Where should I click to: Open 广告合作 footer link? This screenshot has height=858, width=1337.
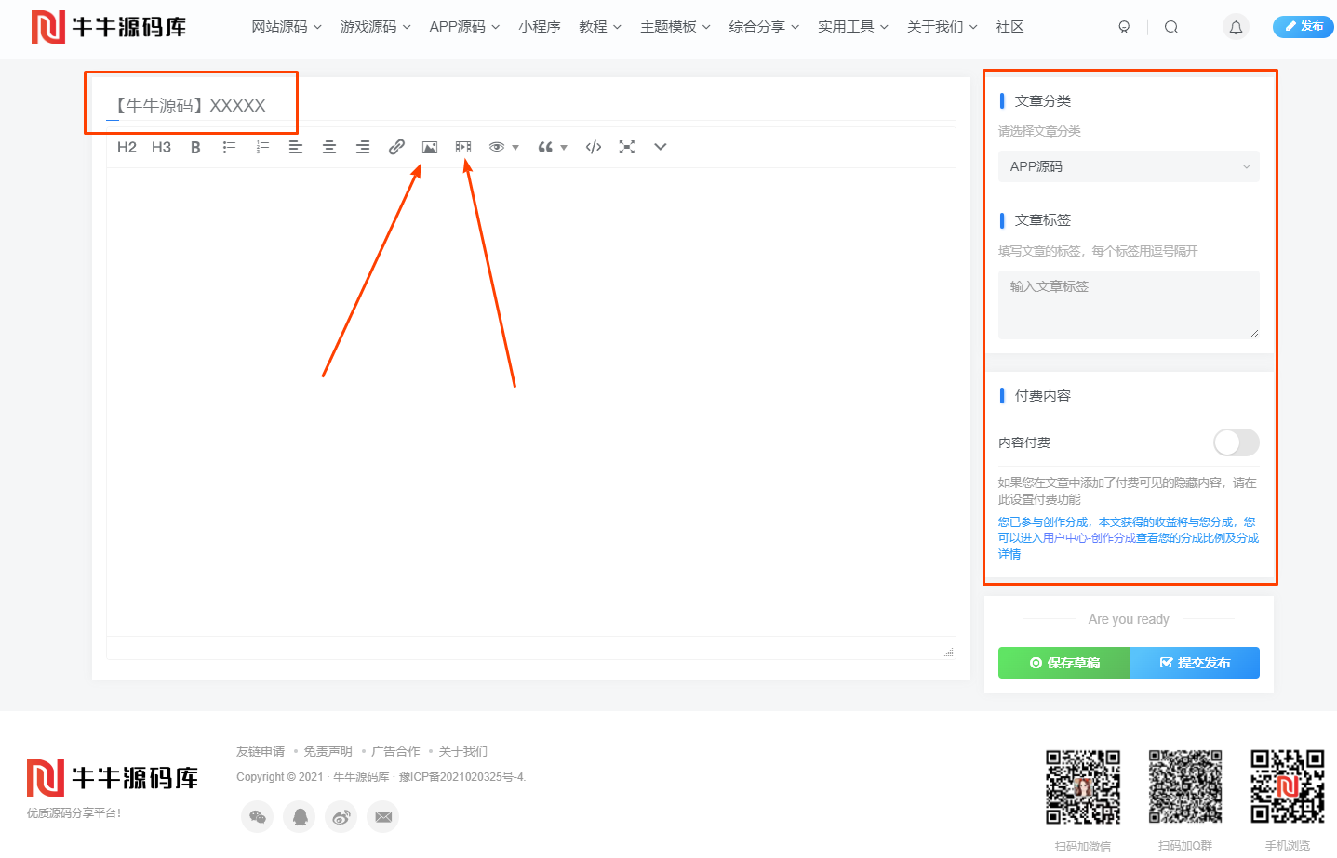pyautogui.click(x=395, y=751)
